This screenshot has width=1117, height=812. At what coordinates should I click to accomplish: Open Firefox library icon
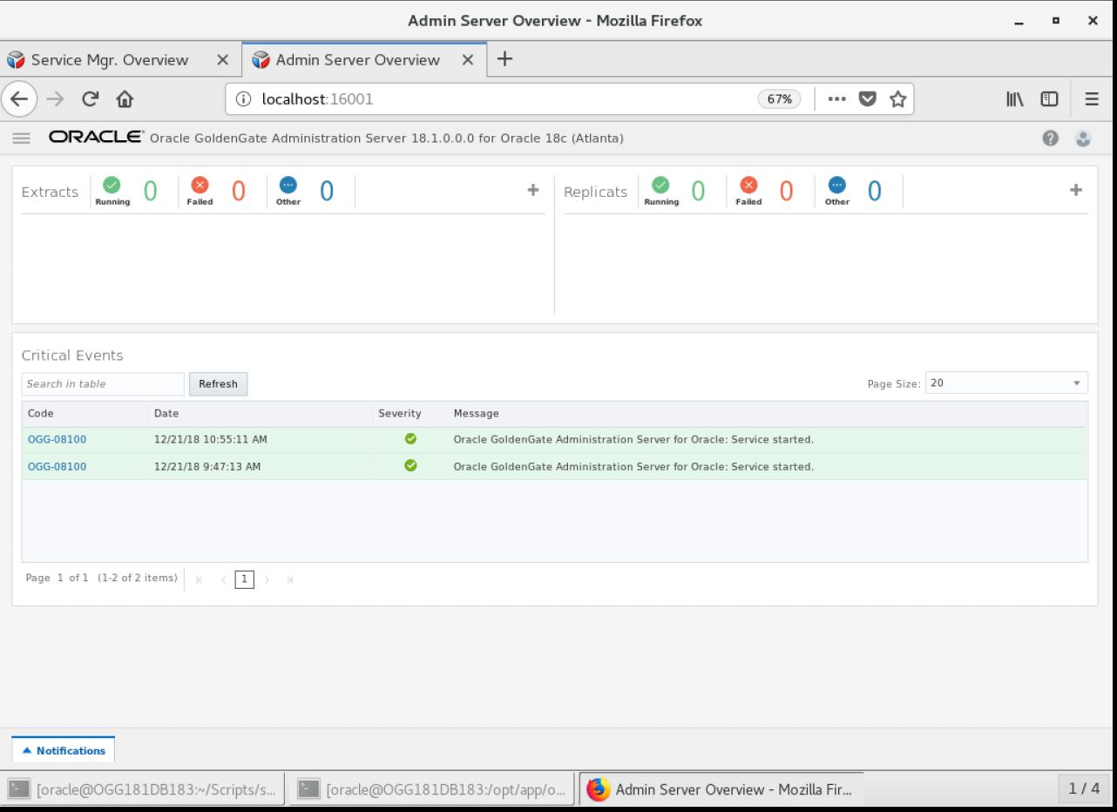(x=1015, y=99)
